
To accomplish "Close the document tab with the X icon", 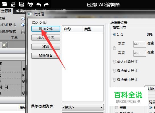I will pyautogui.click(x=4, y=45).
